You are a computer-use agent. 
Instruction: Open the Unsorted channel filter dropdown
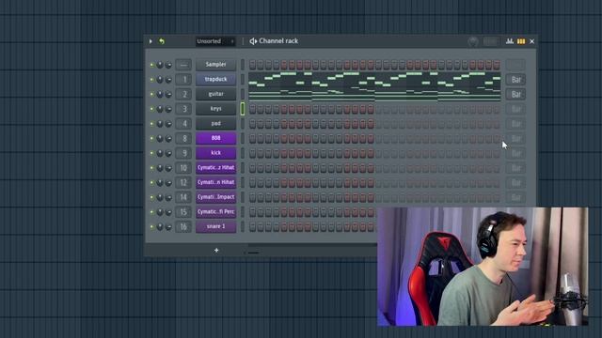(215, 41)
